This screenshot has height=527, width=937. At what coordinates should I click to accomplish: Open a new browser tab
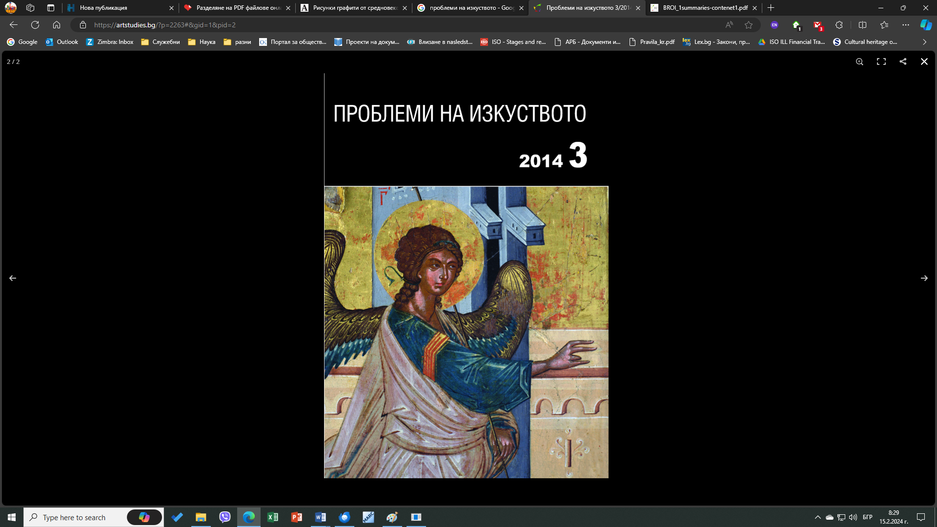[x=771, y=8]
